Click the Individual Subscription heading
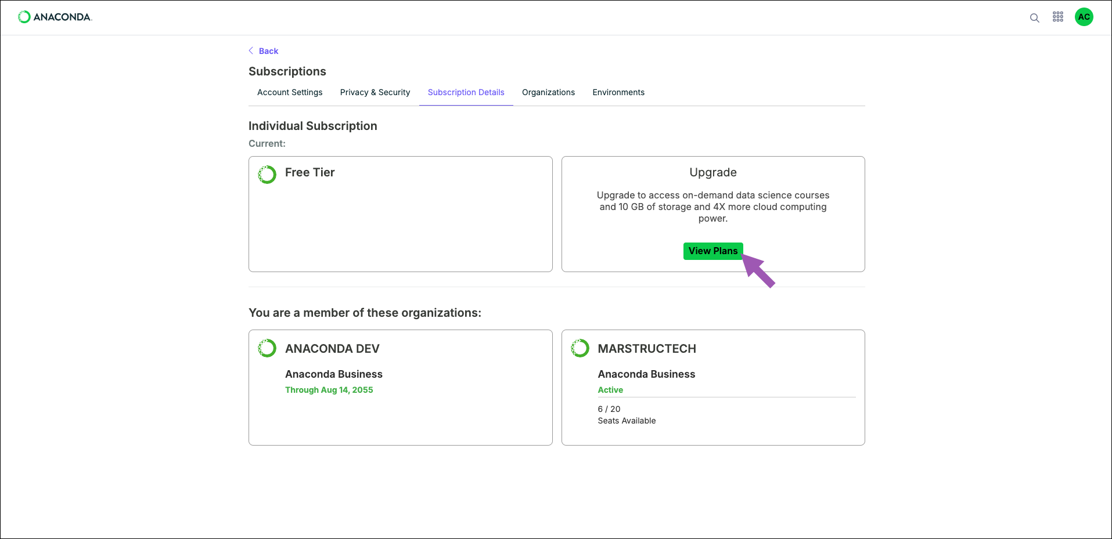This screenshot has width=1112, height=539. 313,126
